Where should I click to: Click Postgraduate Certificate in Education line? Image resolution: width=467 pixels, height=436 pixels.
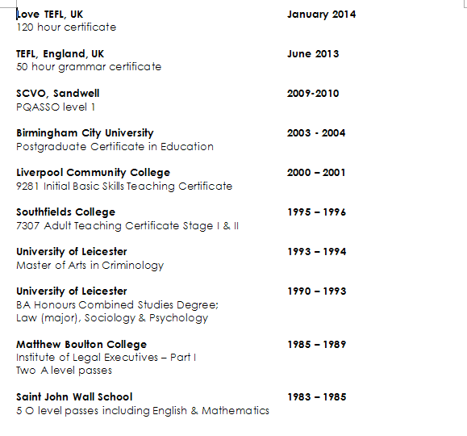click(x=115, y=147)
